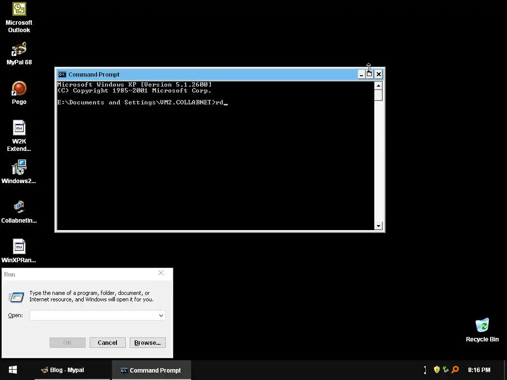The height and width of the screenshot is (380, 507).
Task: Click the taskbar tray divider grip
Action: click(425, 370)
